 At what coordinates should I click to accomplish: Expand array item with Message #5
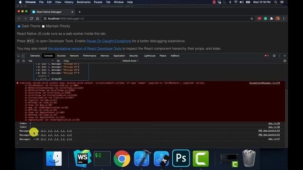36,67
